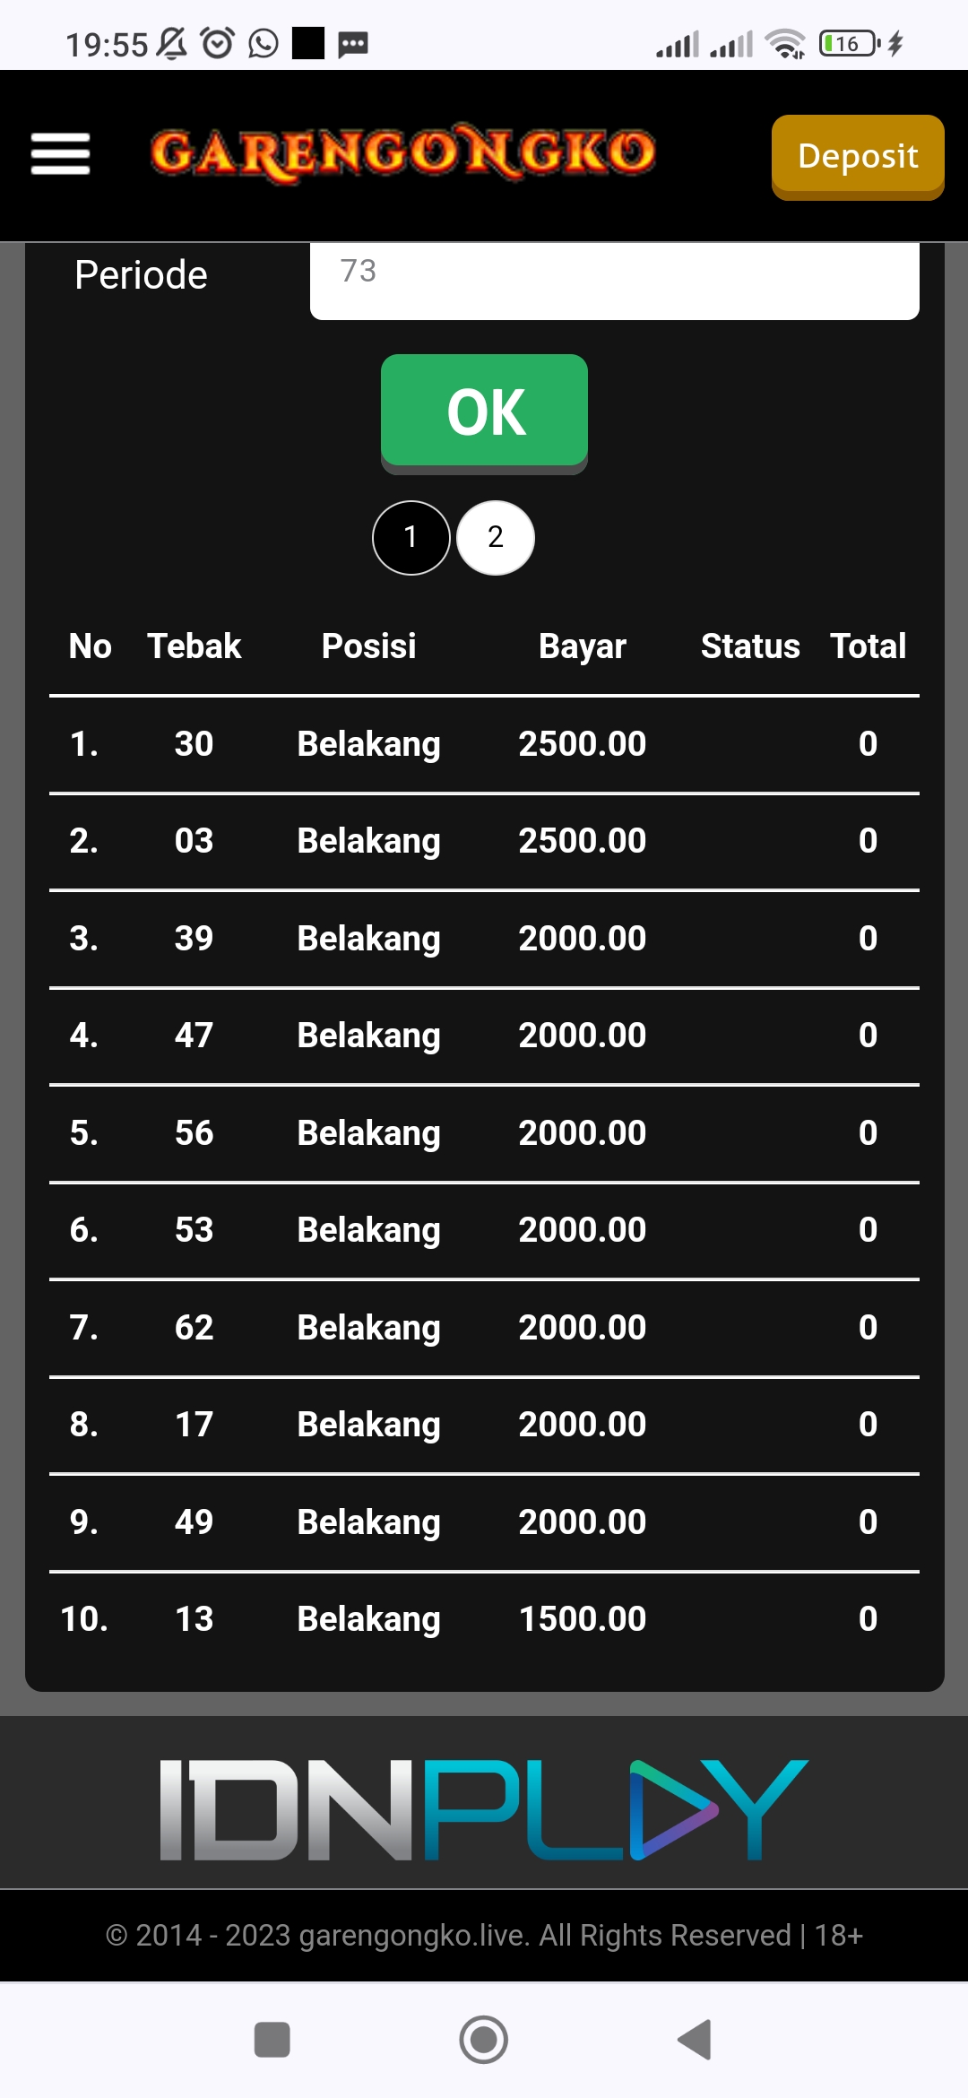Image resolution: width=968 pixels, height=2098 pixels.
Task: Tap the message notification status icon
Action: pyautogui.click(x=353, y=43)
